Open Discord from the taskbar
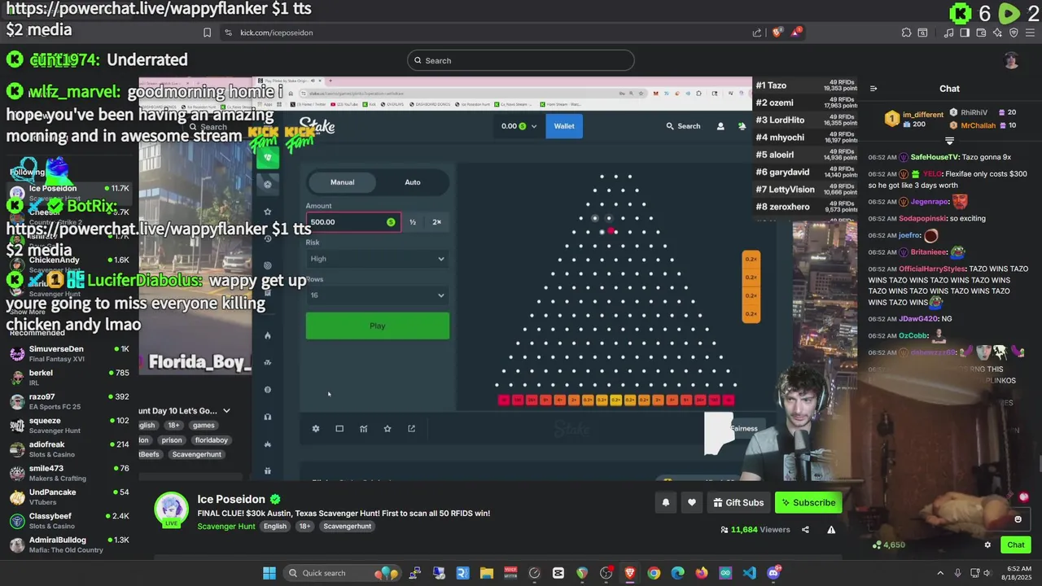 (773, 573)
